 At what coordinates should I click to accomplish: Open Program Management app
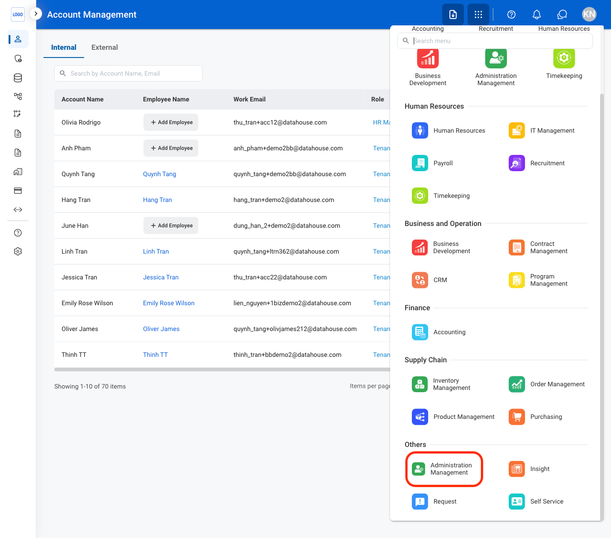pos(538,280)
